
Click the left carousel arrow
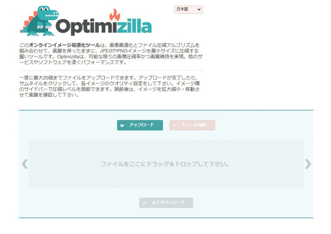pyautogui.click(x=25, y=164)
